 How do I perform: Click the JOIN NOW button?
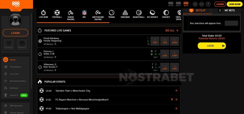(x=235, y=4)
